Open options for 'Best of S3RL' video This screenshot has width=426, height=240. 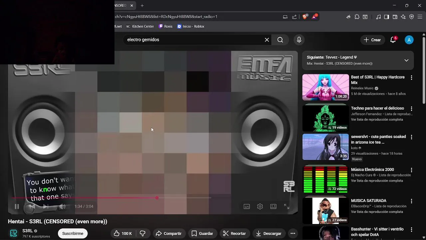tap(411, 77)
